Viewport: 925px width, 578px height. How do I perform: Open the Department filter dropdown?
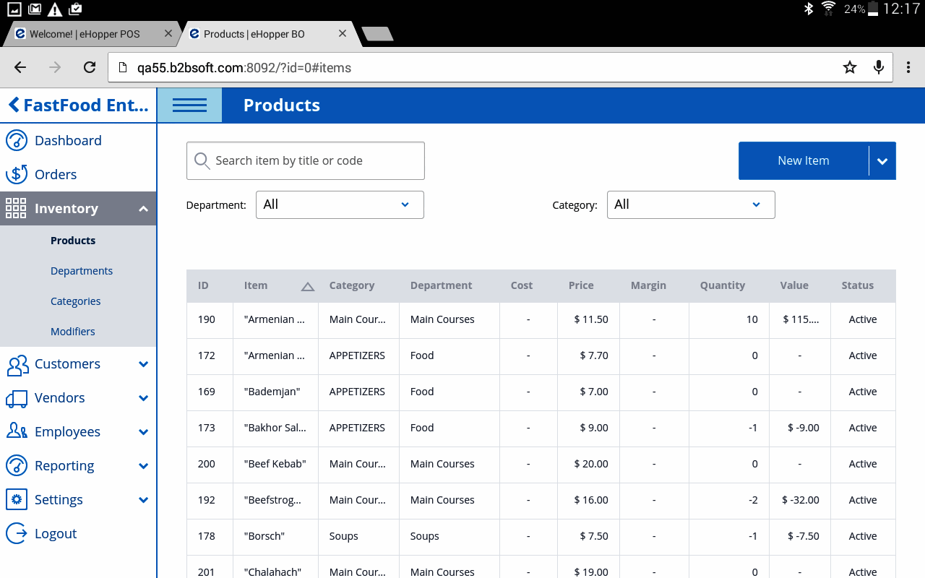point(340,205)
